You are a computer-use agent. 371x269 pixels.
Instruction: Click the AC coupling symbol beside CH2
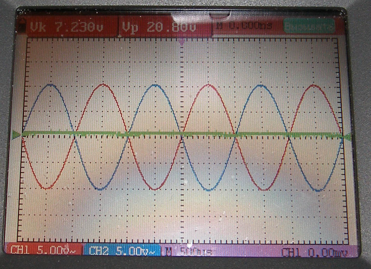pyautogui.click(x=153, y=252)
